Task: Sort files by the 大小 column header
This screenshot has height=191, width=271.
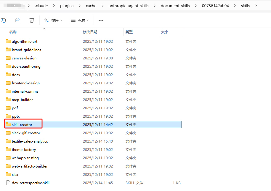Action: pyautogui.click(x=165, y=32)
